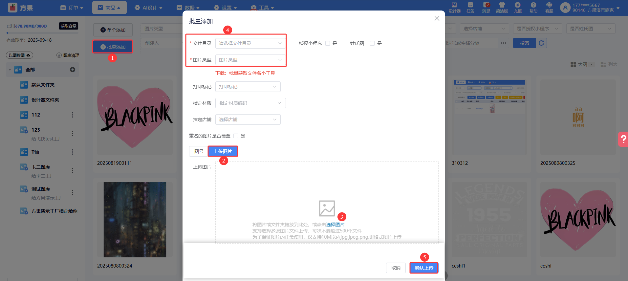Click the refresh icon next to 搜索
The width and height of the screenshot is (628, 281).
point(541,43)
